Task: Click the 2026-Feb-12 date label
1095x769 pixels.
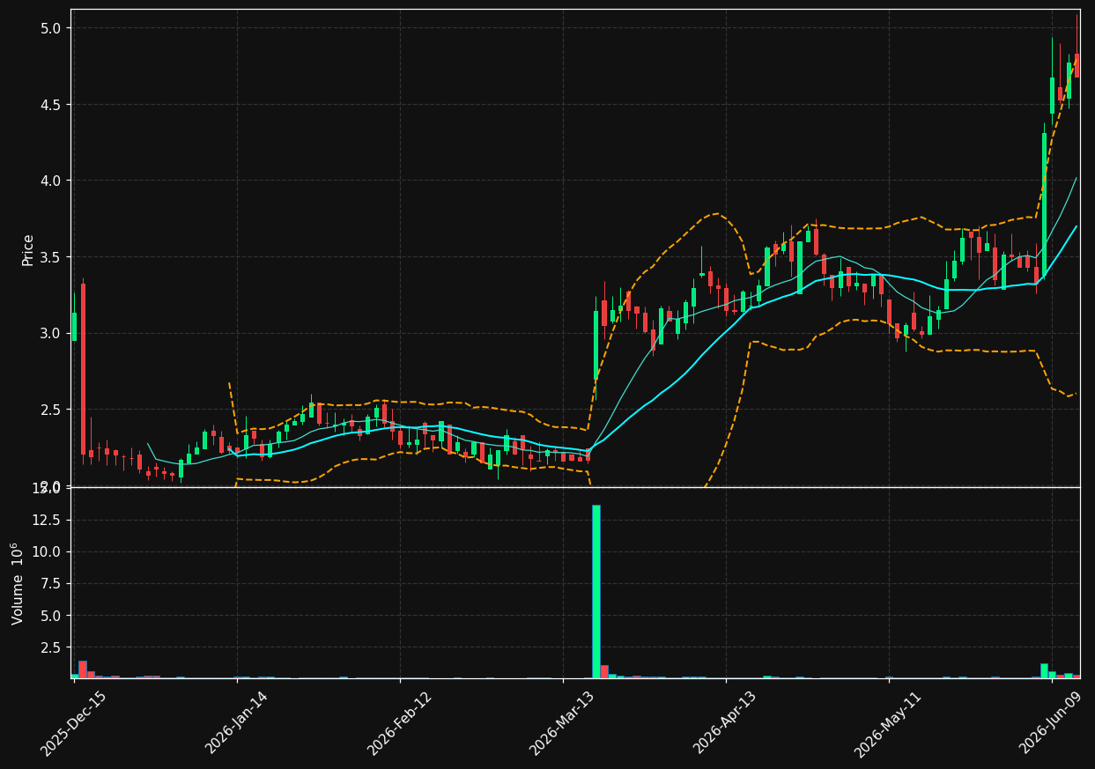Action: [x=399, y=723]
